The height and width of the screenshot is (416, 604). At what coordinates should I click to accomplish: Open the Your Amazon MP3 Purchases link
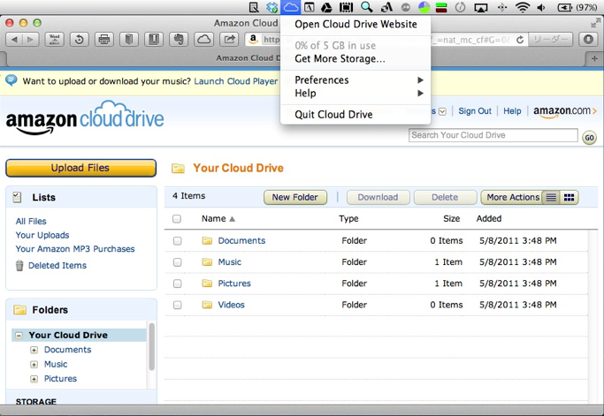click(x=75, y=249)
